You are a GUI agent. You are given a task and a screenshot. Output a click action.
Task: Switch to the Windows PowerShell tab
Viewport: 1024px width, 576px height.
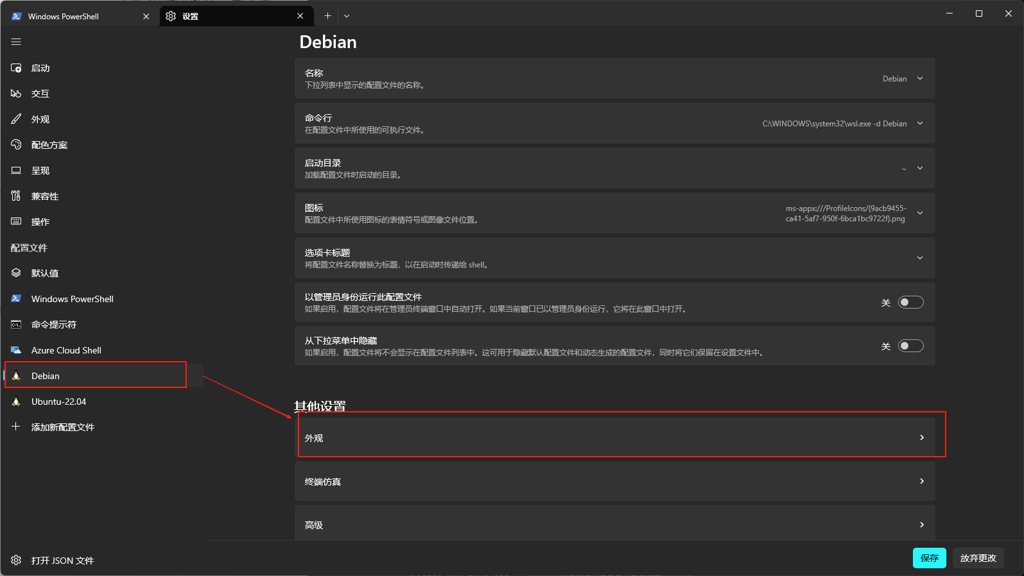(x=80, y=16)
